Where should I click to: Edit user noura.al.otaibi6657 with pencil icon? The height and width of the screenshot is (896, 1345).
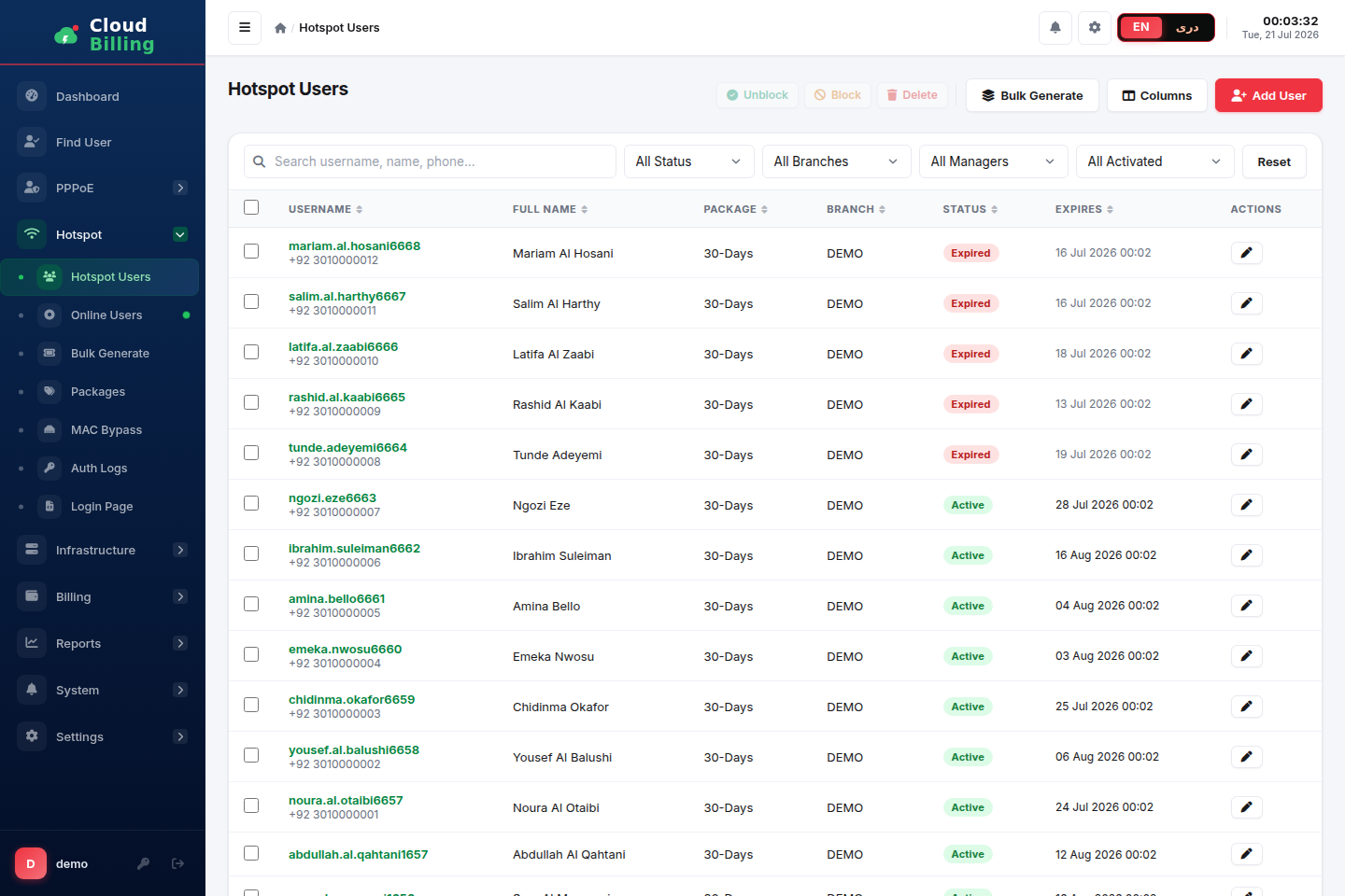[1246, 807]
